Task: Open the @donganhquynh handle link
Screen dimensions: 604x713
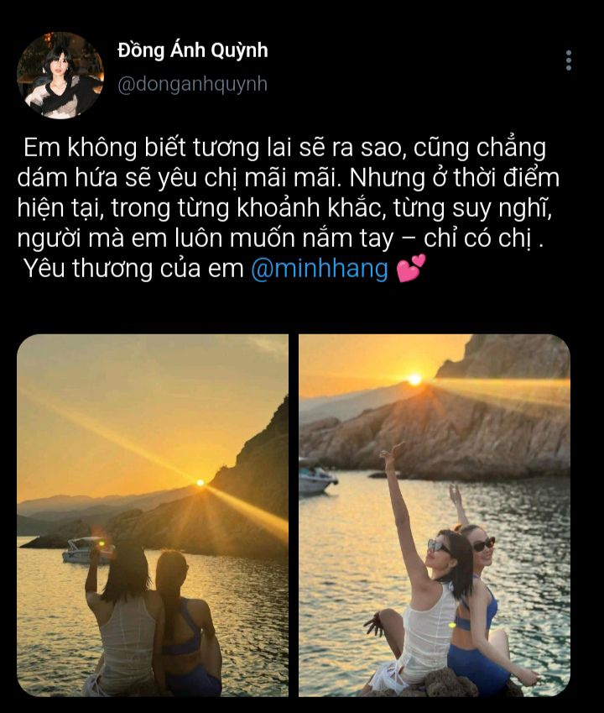Action: 193,84
